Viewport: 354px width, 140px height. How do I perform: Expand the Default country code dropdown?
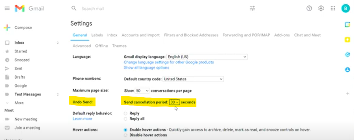click(193, 79)
